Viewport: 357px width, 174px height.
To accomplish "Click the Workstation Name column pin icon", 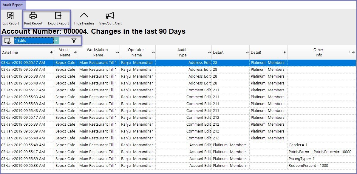I will click(117, 53).
